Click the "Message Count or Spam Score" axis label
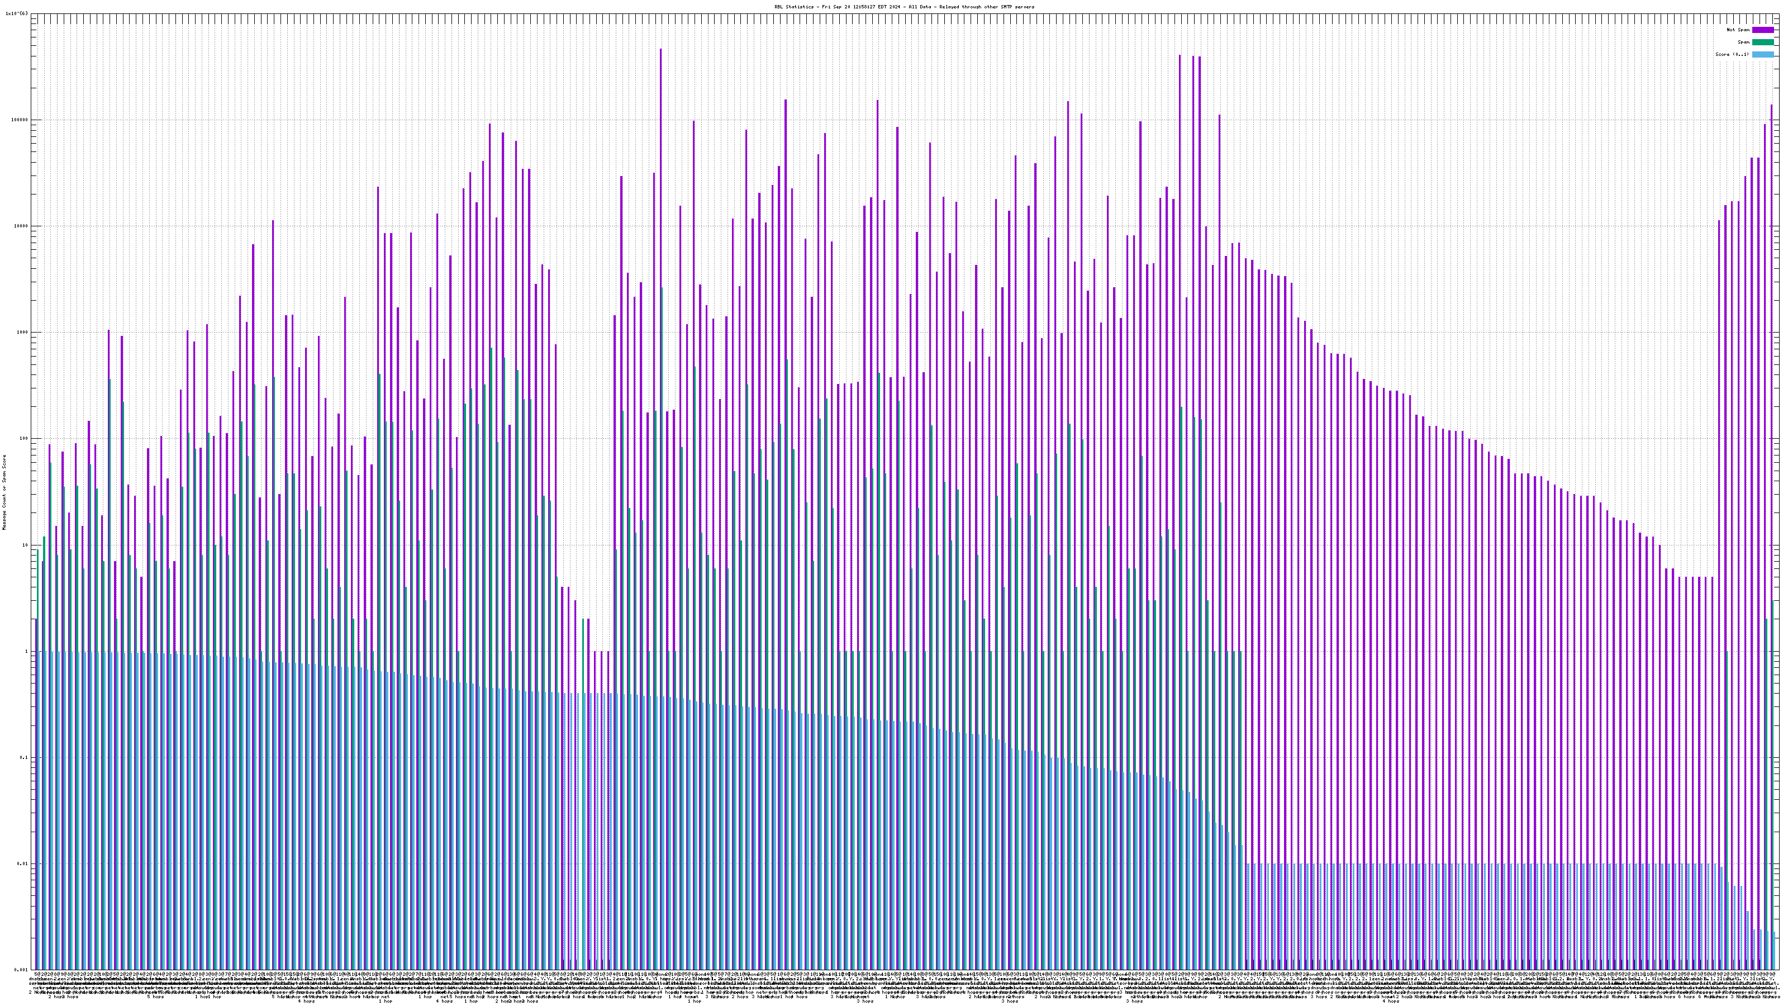This screenshot has width=1788, height=1006. (x=4, y=492)
